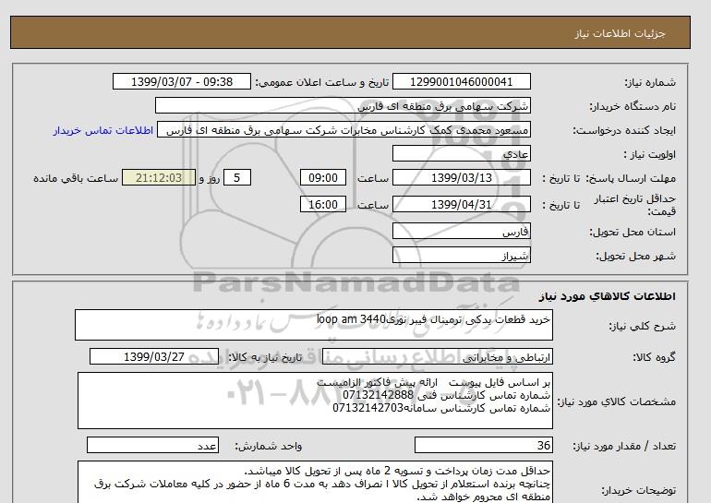Click the شماره نیاز label

point(650,82)
